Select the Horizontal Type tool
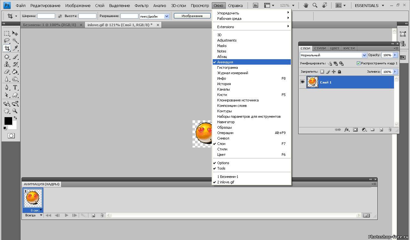 [15, 87]
